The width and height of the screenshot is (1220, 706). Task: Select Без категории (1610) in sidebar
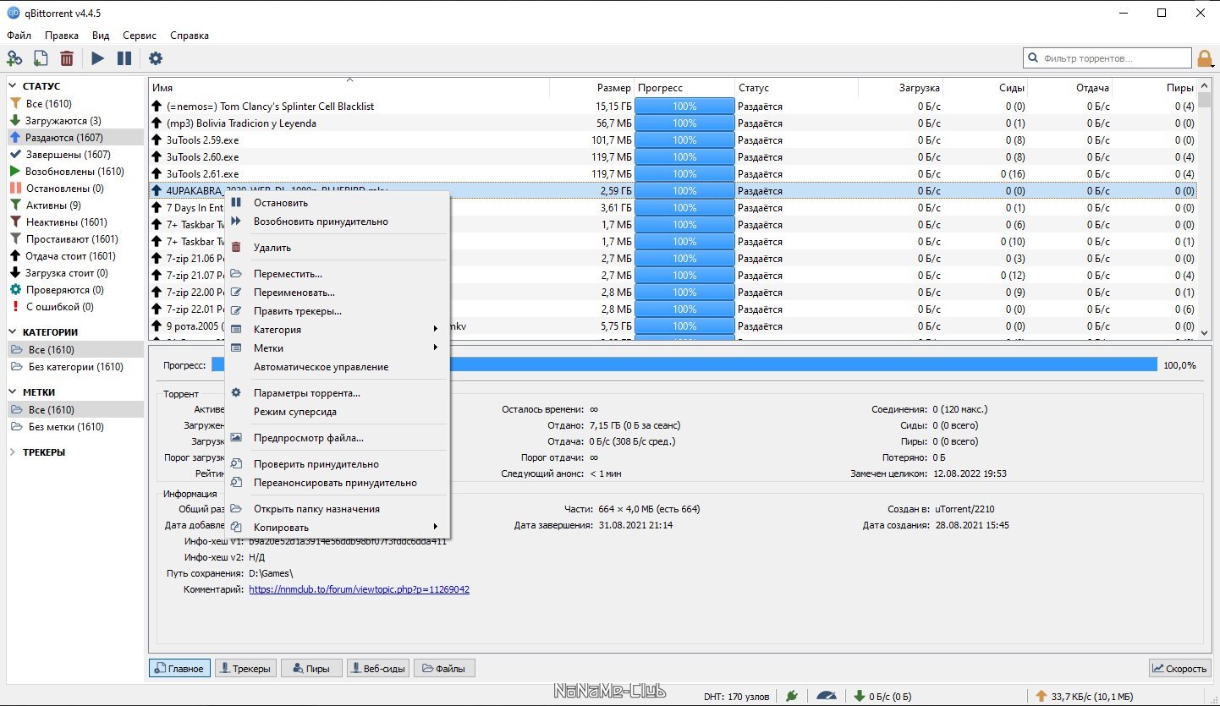click(x=75, y=367)
